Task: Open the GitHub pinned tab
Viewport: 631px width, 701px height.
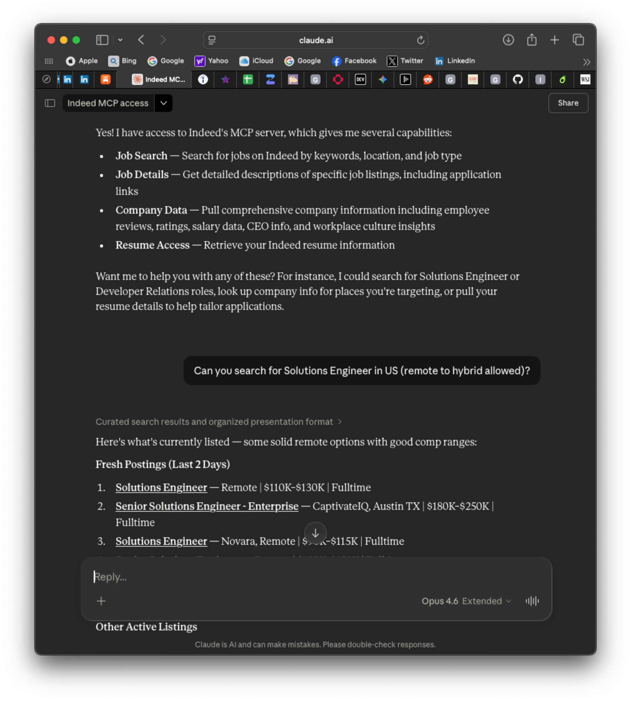Action: 518,79
